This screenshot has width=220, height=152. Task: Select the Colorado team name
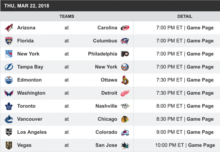tap(107, 132)
